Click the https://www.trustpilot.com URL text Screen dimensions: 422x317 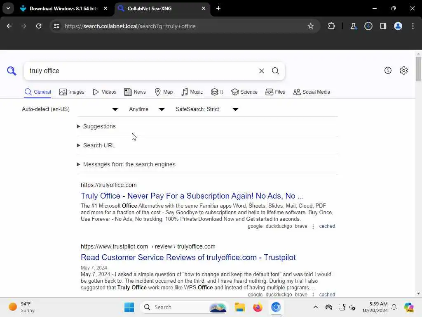pyautogui.click(x=115, y=246)
